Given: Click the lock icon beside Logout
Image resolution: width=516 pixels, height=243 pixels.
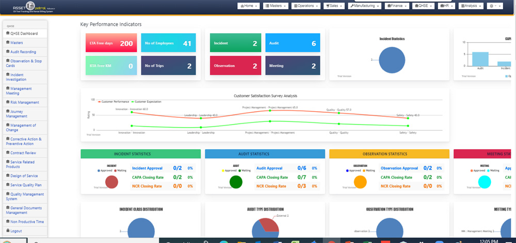Looking at the screenshot, I should (x=8, y=231).
